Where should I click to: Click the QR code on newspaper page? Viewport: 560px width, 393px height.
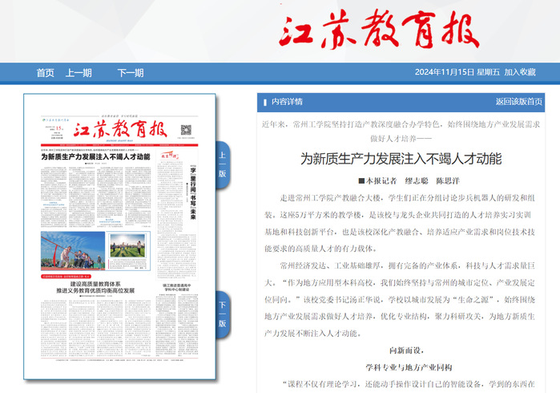(x=186, y=130)
